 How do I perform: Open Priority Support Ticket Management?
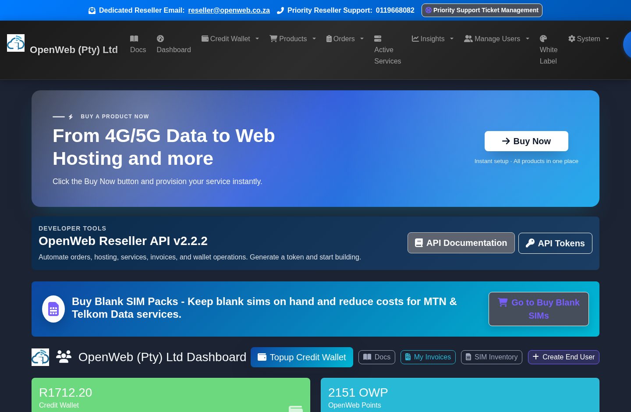click(x=482, y=10)
